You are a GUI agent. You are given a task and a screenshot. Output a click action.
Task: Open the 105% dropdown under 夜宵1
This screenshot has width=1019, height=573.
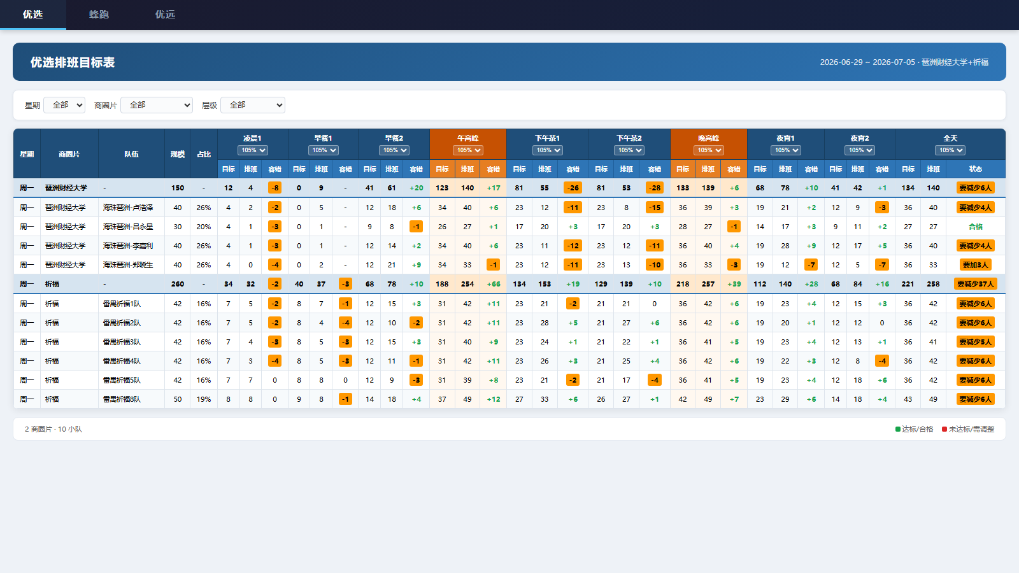pos(786,150)
